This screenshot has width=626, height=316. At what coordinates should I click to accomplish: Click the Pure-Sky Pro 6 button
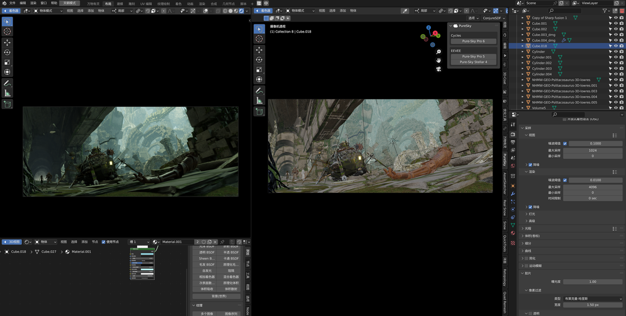474,41
